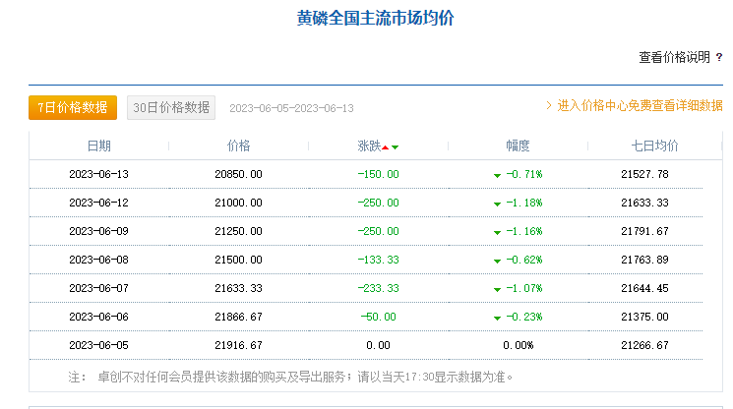733x409 pixels.
Task: Select the 7日价格数据 tab
Action: click(x=73, y=108)
